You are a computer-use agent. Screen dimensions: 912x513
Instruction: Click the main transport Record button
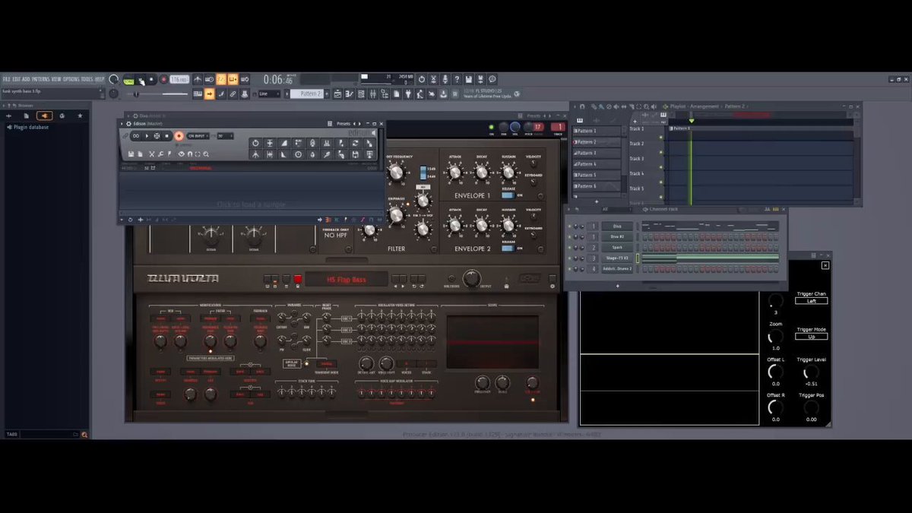click(163, 79)
